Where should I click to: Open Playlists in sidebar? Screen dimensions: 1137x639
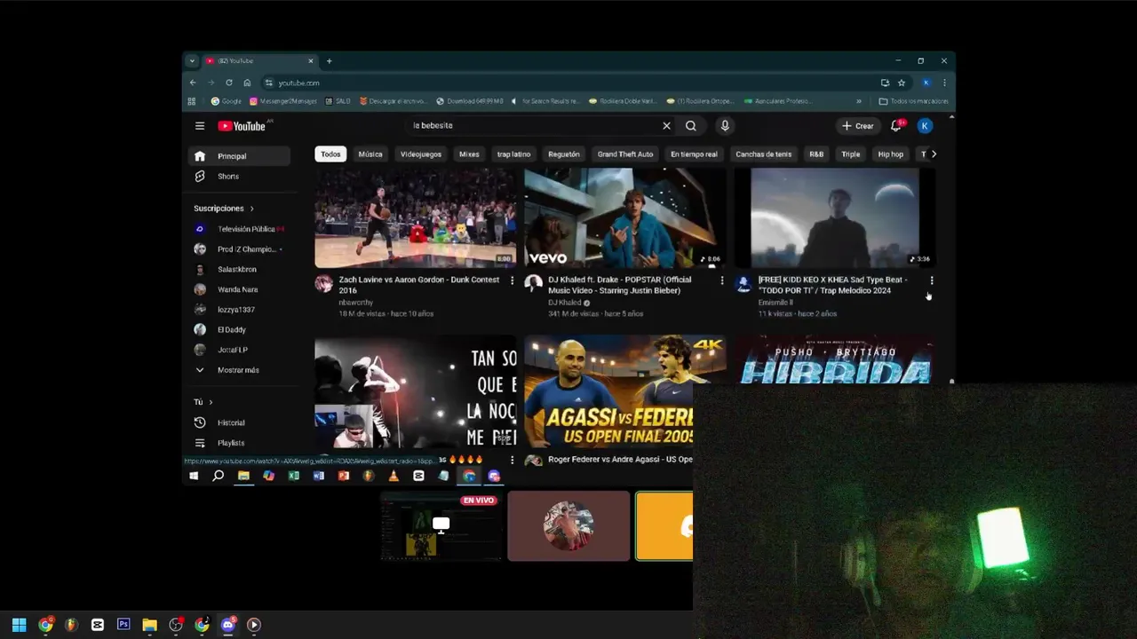(x=239, y=443)
